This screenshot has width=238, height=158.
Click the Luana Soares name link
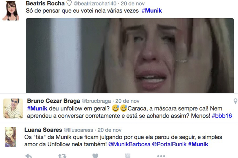(x=43, y=130)
